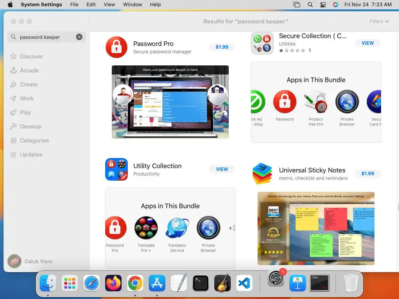
Task: Launch Keynote from the Dock
Action: click(297, 283)
